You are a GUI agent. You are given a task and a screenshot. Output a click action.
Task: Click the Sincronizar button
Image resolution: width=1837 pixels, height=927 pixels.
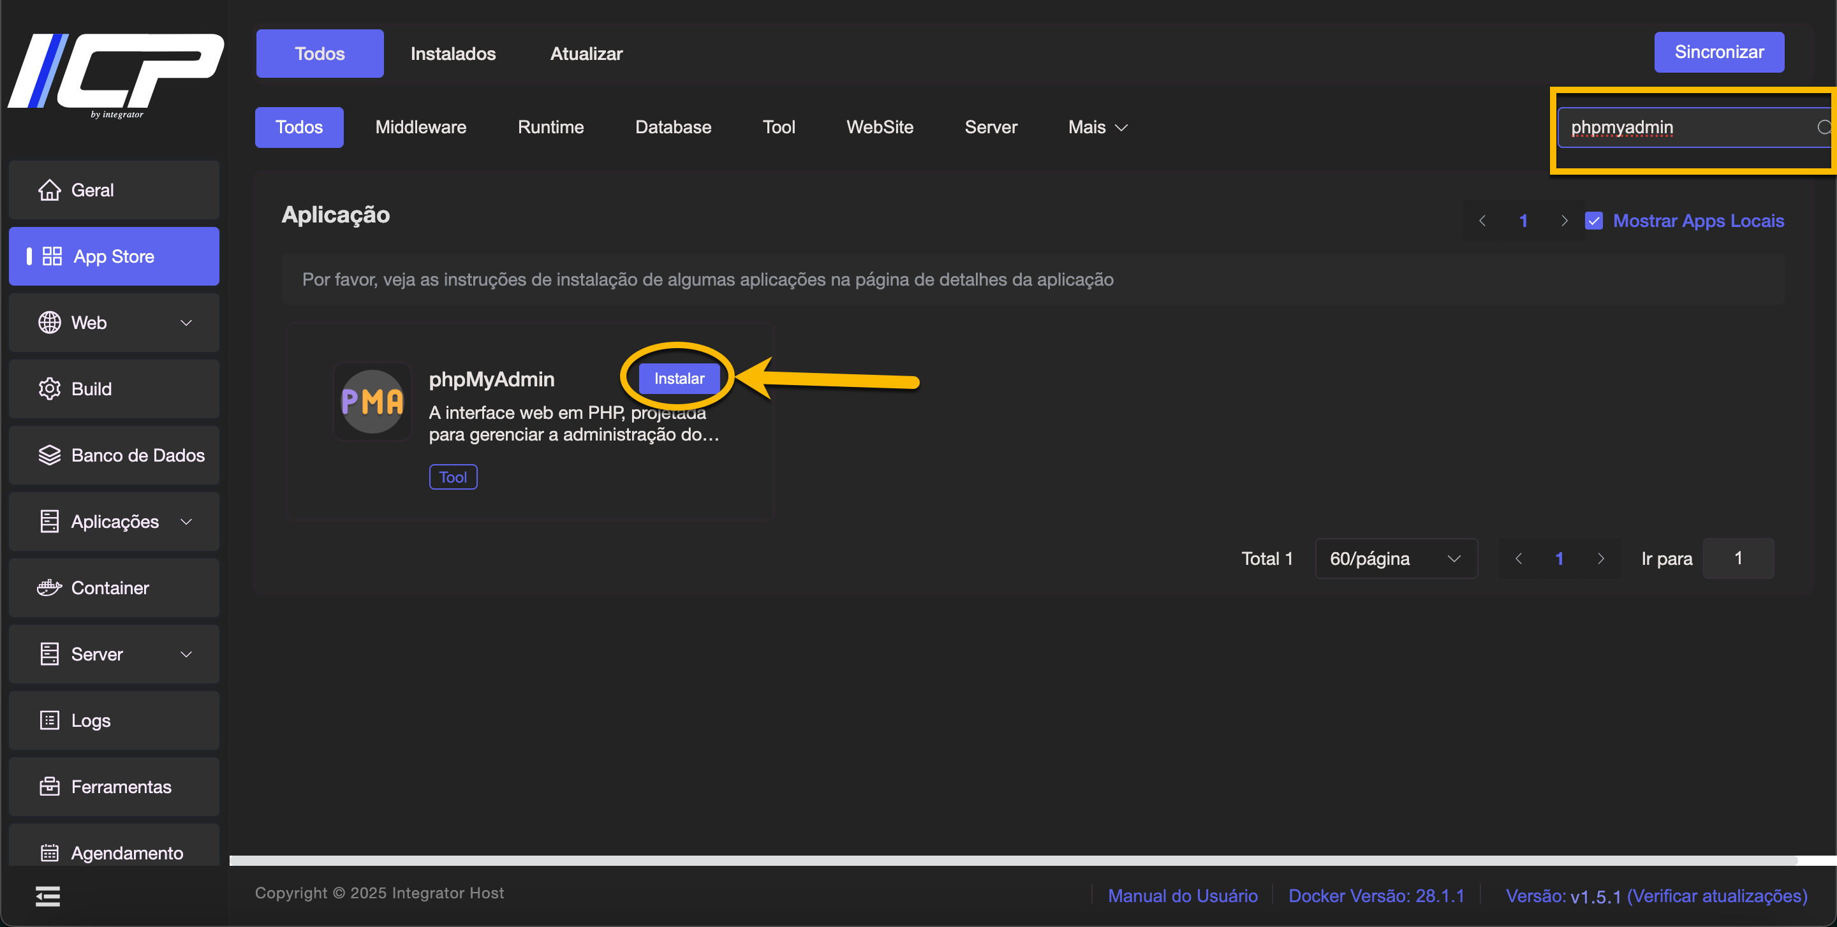(1718, 52)
